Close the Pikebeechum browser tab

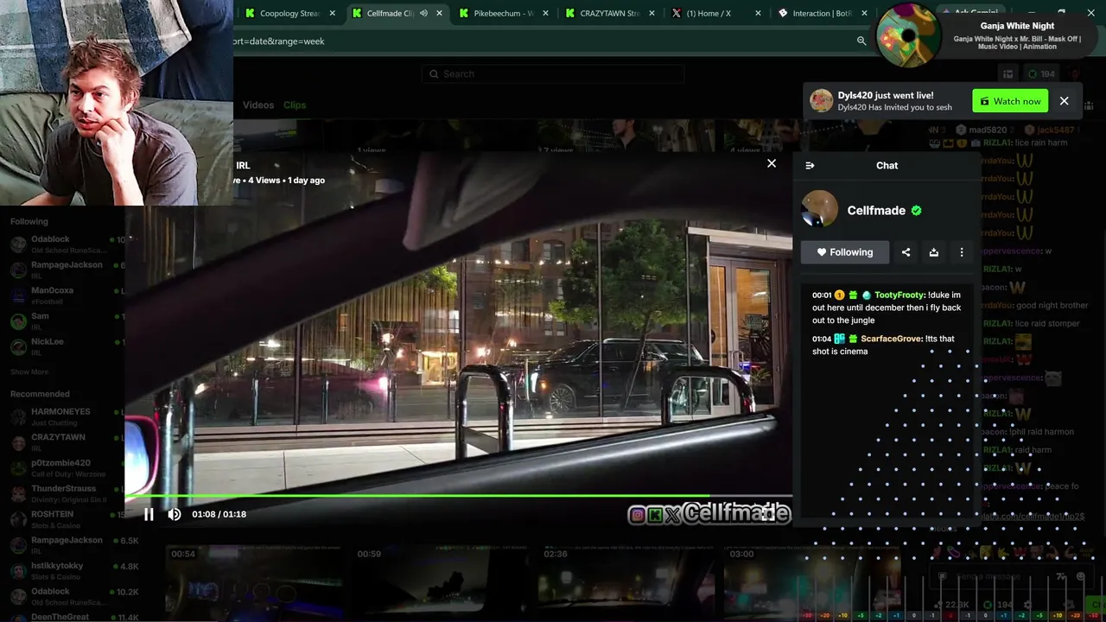(x=545, y=14)
